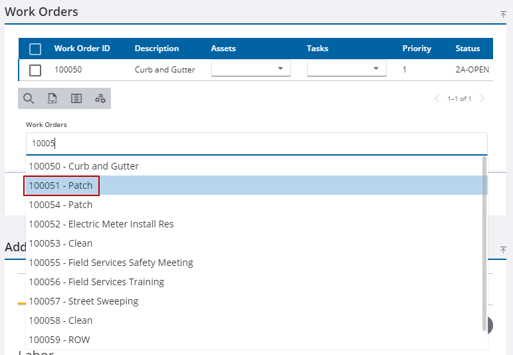Open the column chooser table icon
Screen dimensions: 513x355
[76, 98]
